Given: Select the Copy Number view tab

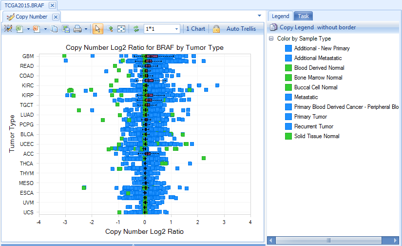Looking at the screenshot, I should pyautogui.click(x=32, y=17).
